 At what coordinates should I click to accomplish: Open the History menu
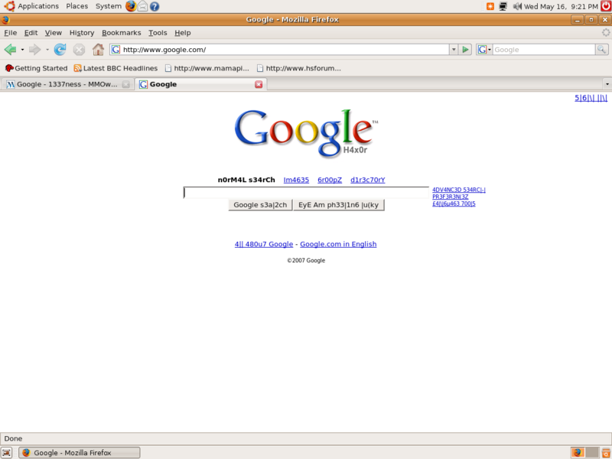[82, 33]
